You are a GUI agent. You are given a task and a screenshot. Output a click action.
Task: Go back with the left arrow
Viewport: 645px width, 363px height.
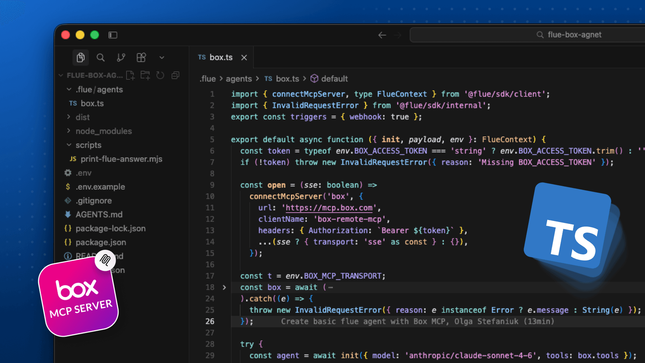382,35
